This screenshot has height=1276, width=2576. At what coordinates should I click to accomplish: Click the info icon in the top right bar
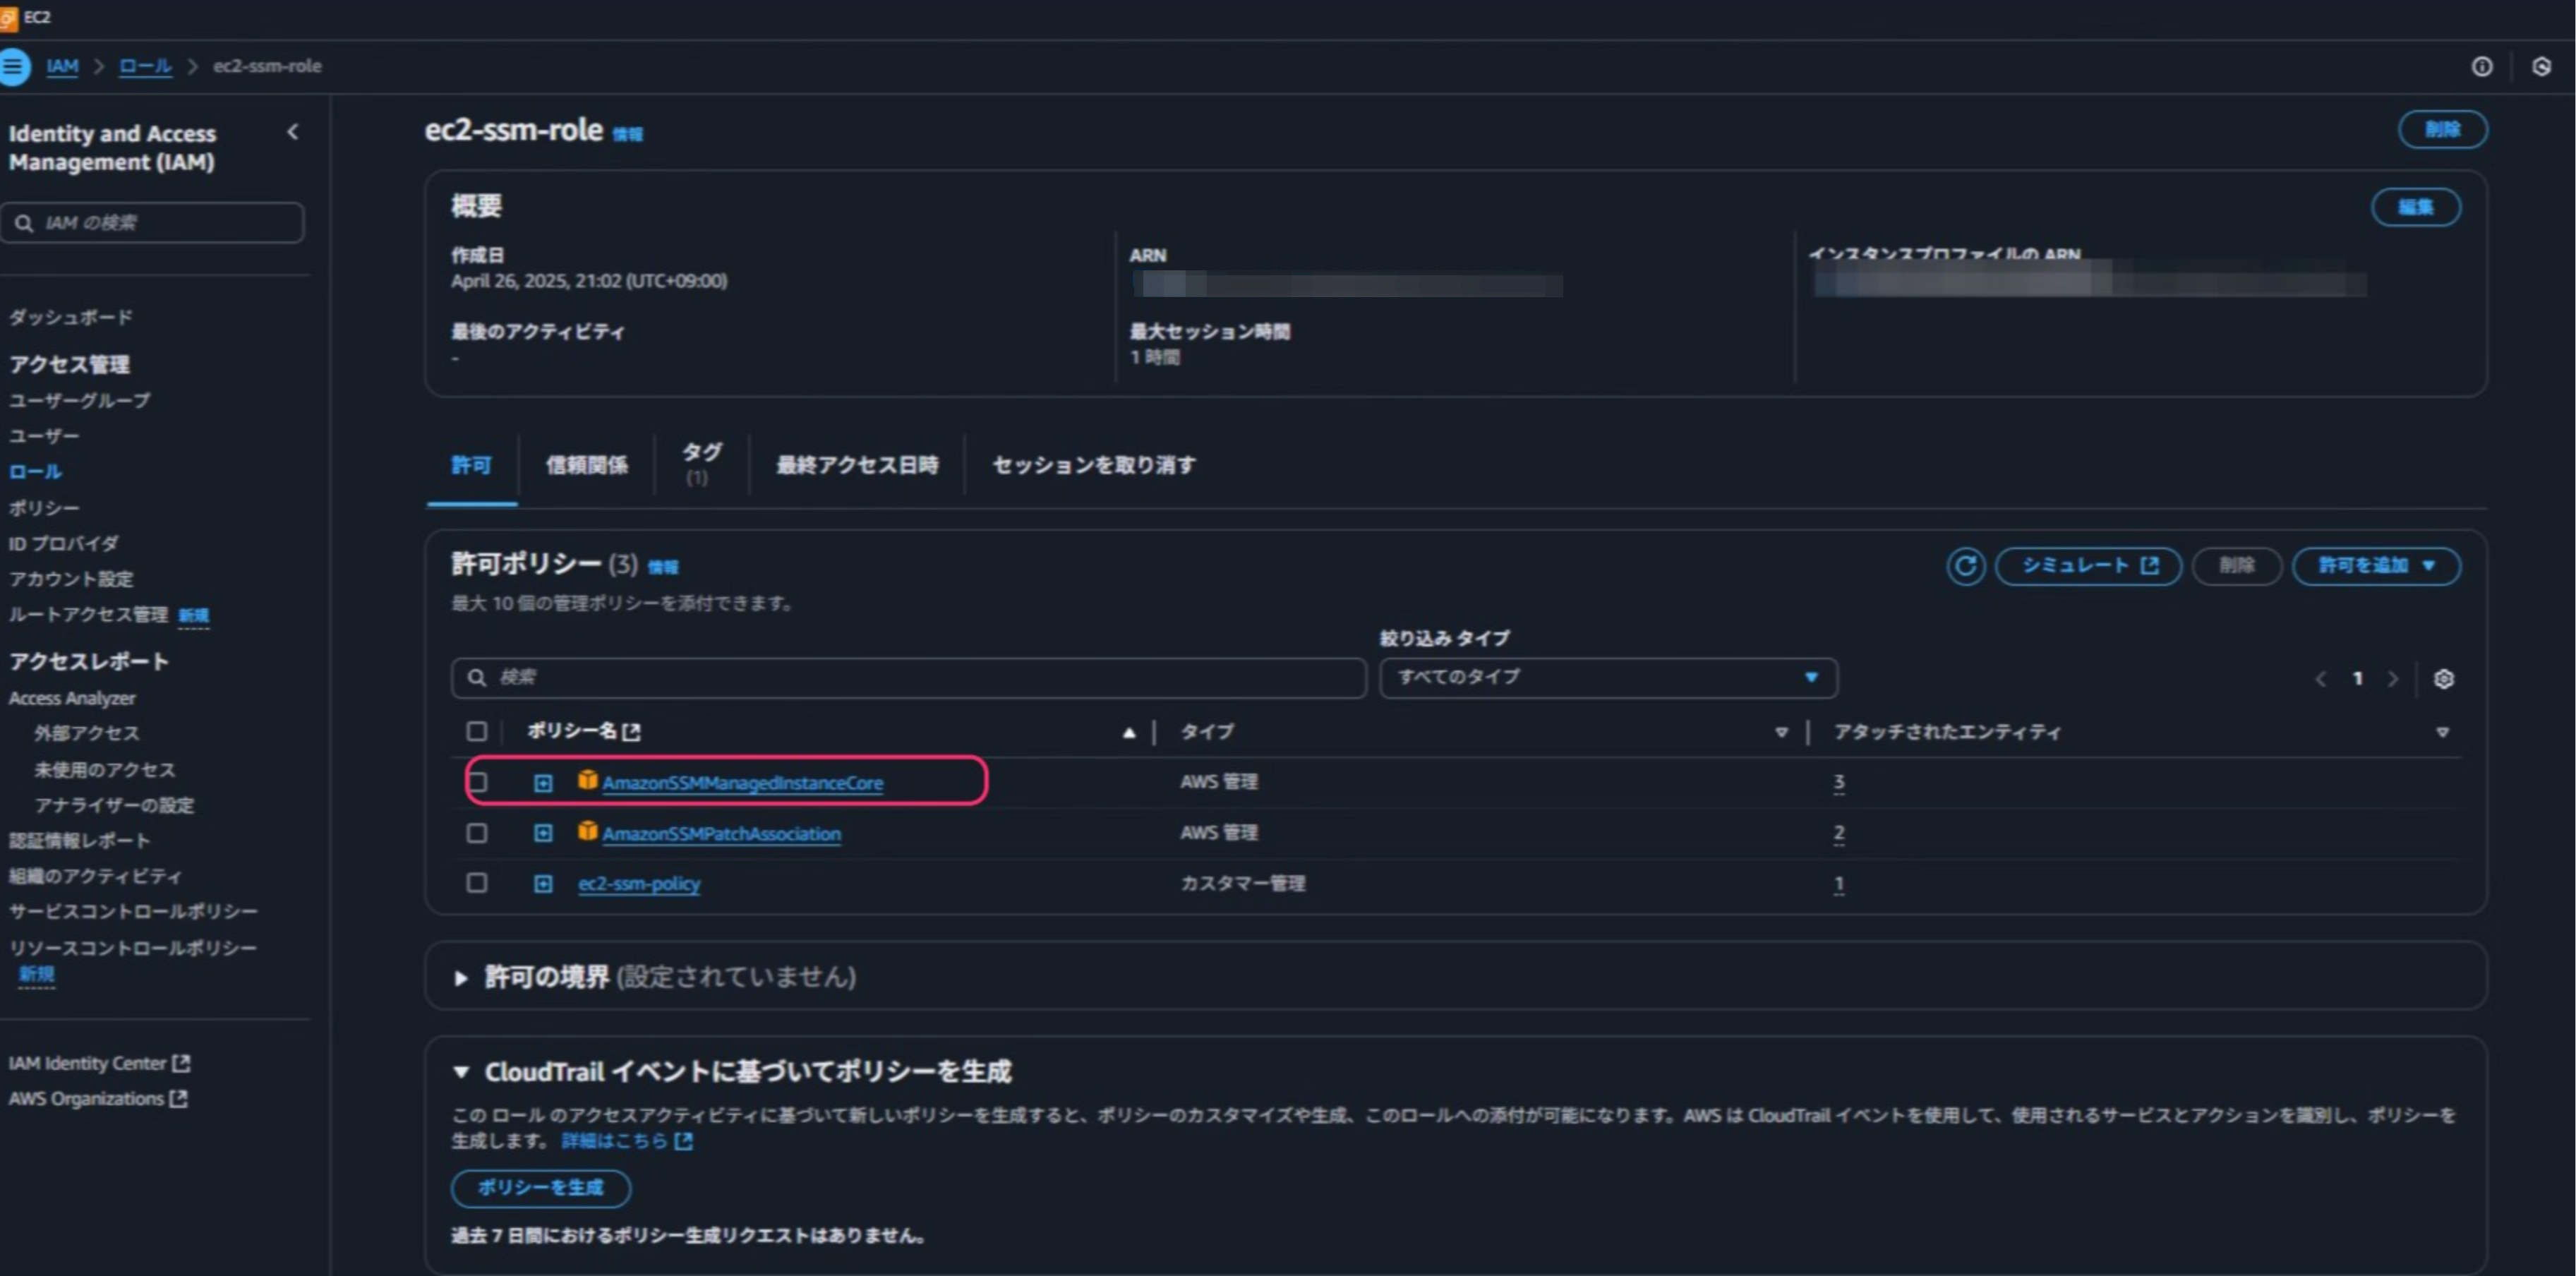pyautogui.click(x=2483, y=66)
